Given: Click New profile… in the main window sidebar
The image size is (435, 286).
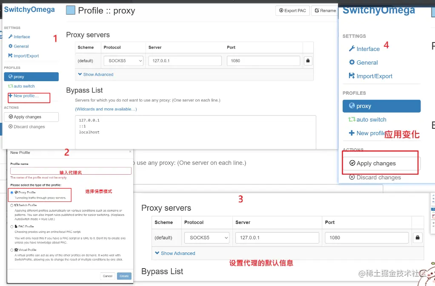Looking at the screenshot, I should pos(23,96).
